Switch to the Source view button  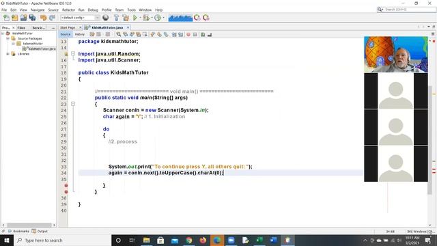[66, 34]
